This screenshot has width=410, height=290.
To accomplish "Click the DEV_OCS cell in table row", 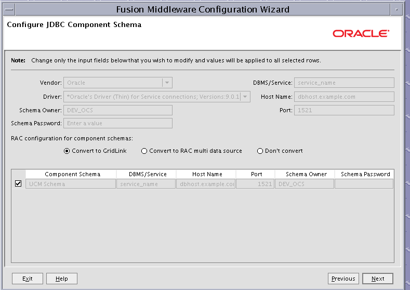I will coord(305,184).
